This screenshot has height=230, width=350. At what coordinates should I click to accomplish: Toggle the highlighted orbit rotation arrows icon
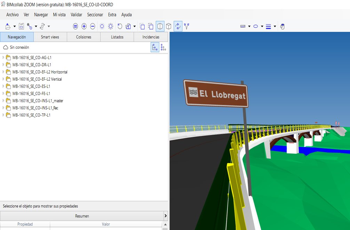(x=178, y=26)
